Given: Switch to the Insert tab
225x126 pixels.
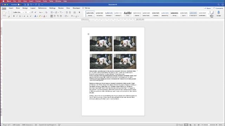Looking at the screenshot, I should (11, 8).
